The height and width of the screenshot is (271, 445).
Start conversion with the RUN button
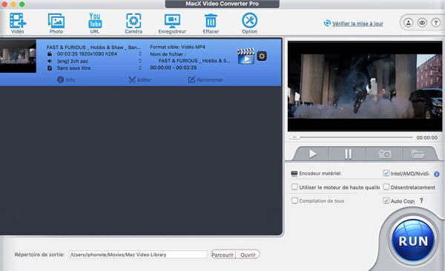point(413,241)
